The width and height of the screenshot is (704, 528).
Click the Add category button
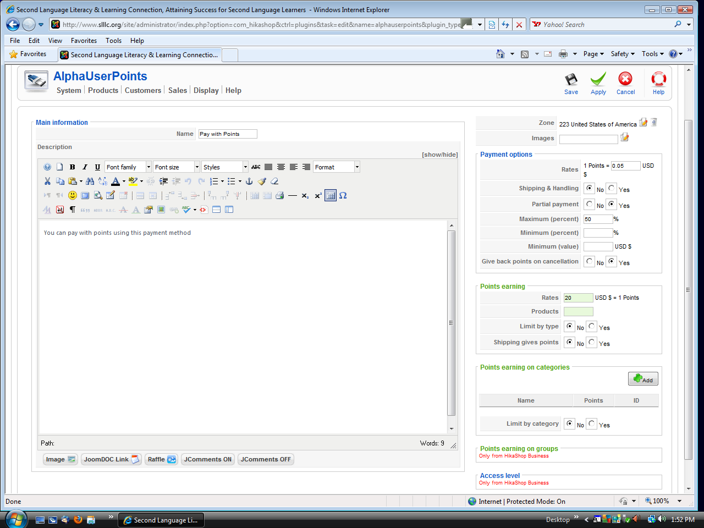pos(643,379)
